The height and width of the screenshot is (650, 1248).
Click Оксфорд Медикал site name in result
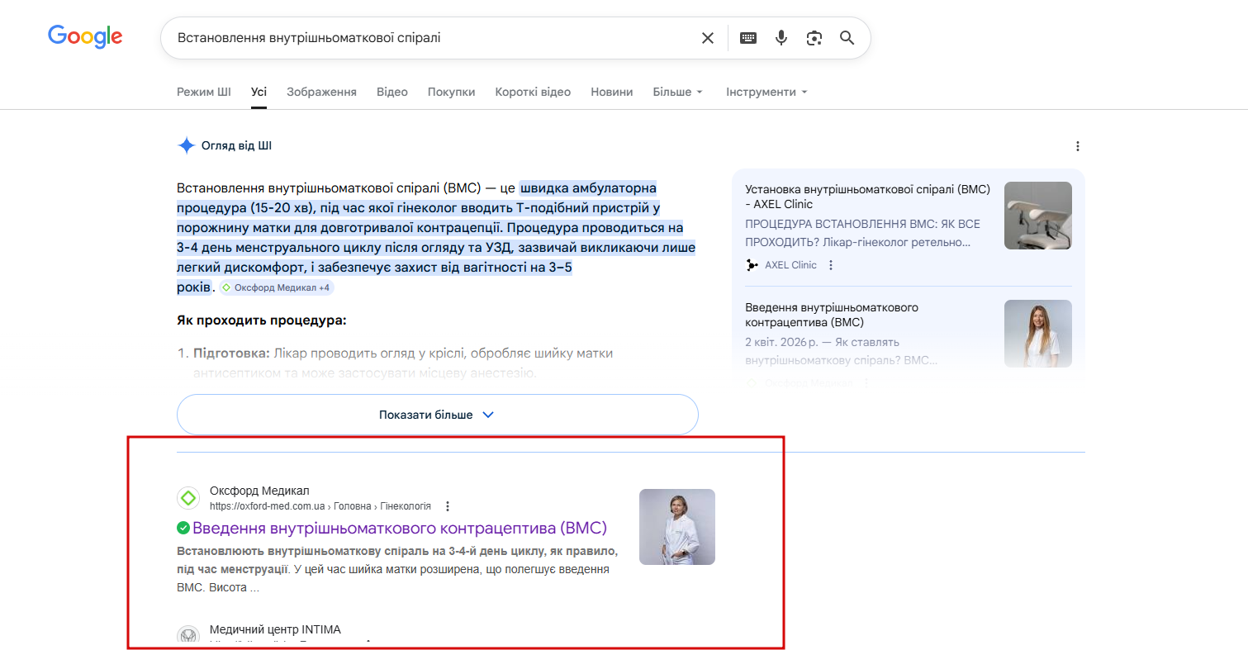[259, 491]
